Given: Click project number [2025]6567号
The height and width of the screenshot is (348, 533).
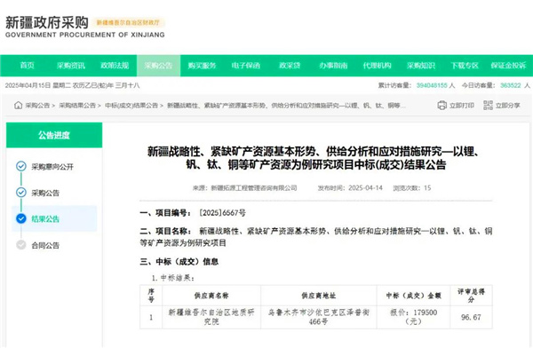Looking at the screenshot, I should tap(222, 213).
